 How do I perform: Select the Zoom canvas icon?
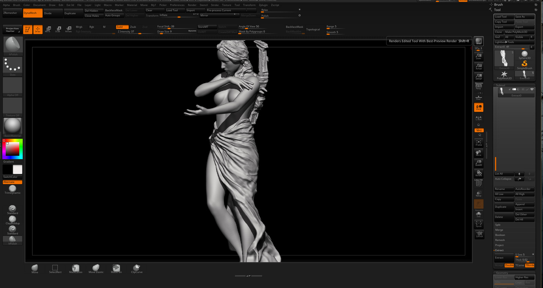coord(479,56)
